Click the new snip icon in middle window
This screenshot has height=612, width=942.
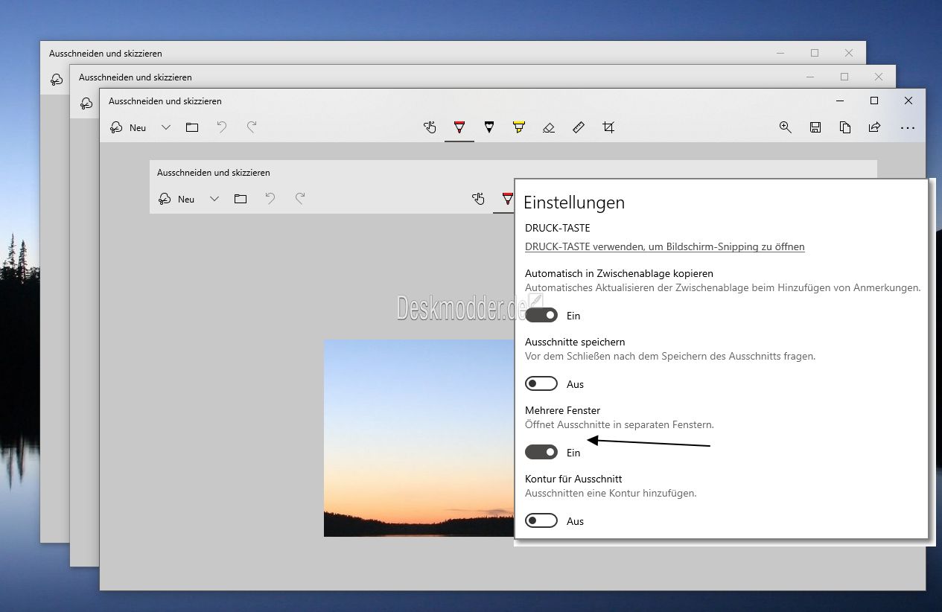[x=86, y=103]
